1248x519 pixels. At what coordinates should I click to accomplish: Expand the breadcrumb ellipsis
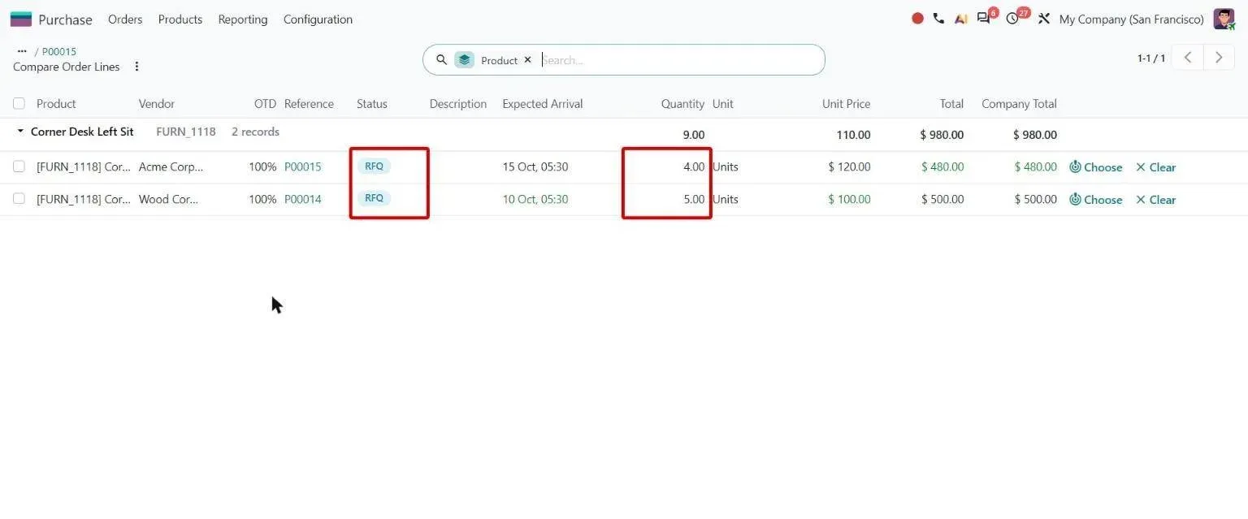click(x=22, y=51)
